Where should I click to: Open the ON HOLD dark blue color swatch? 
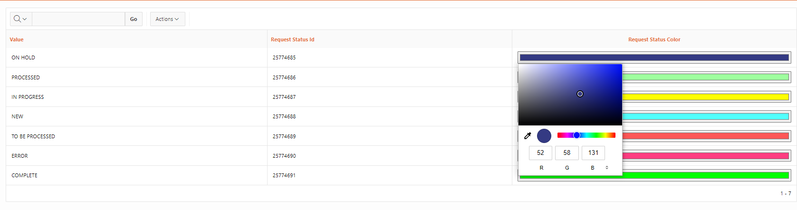coord(654,57)
